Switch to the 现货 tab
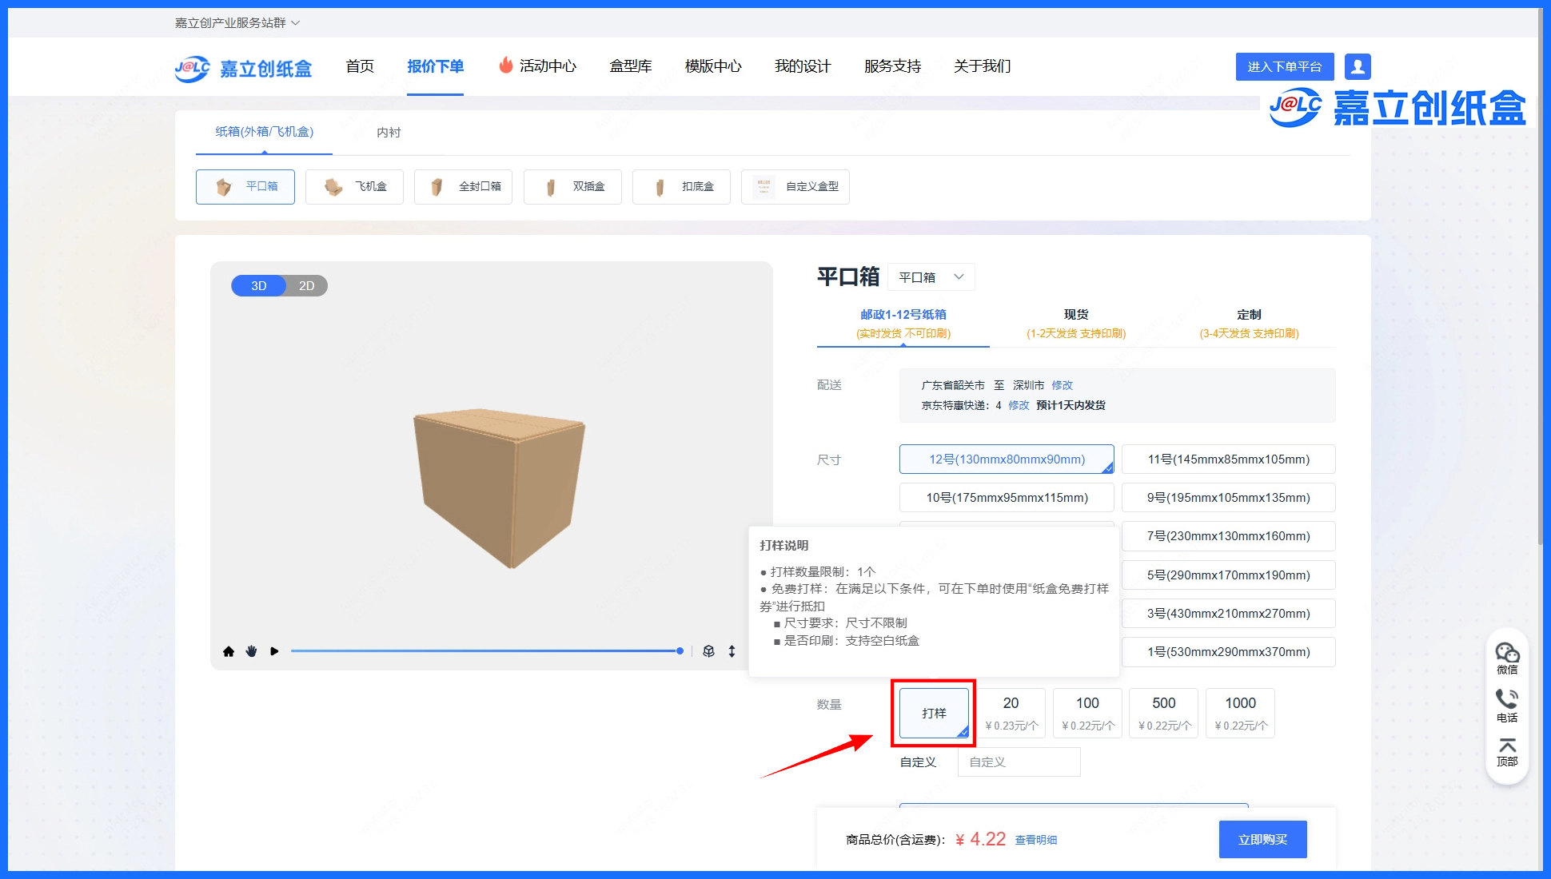Screen dimensions: 1551x879 click(1075, 314)
